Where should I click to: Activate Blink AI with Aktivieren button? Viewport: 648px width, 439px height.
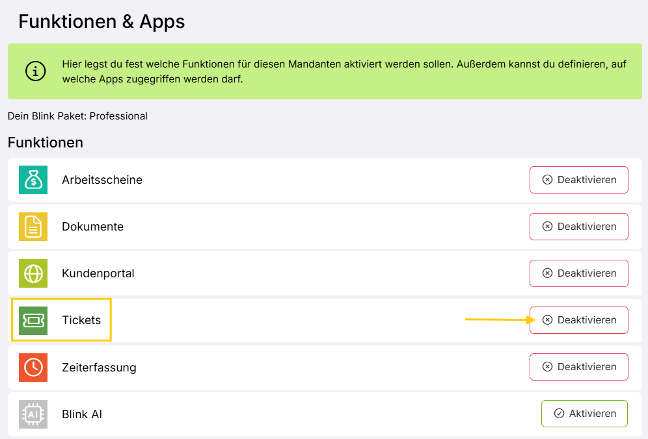click(x=584, y=414)
